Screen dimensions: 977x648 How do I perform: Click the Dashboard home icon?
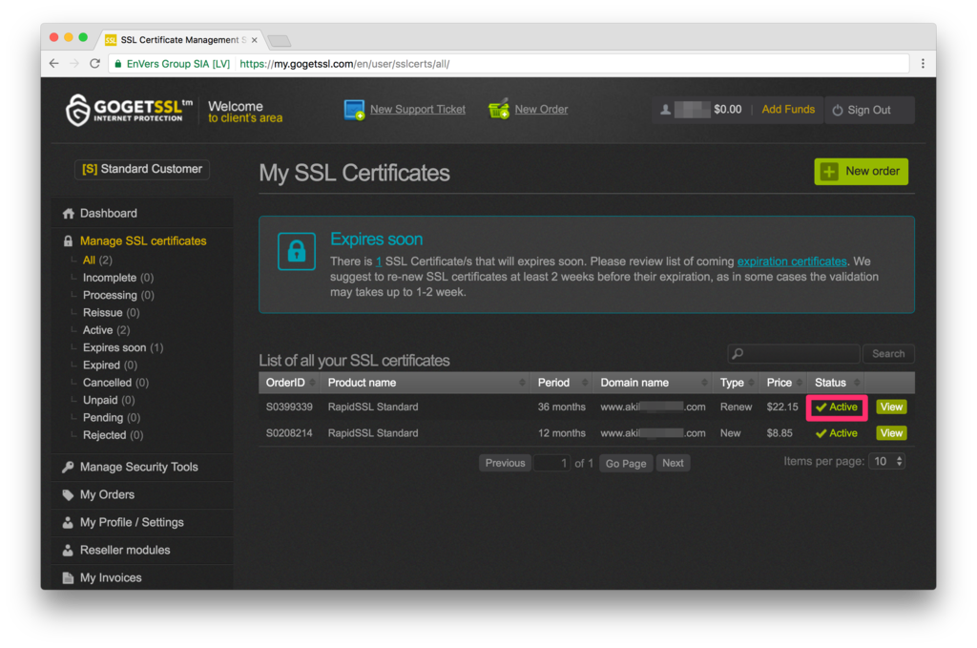68,213
